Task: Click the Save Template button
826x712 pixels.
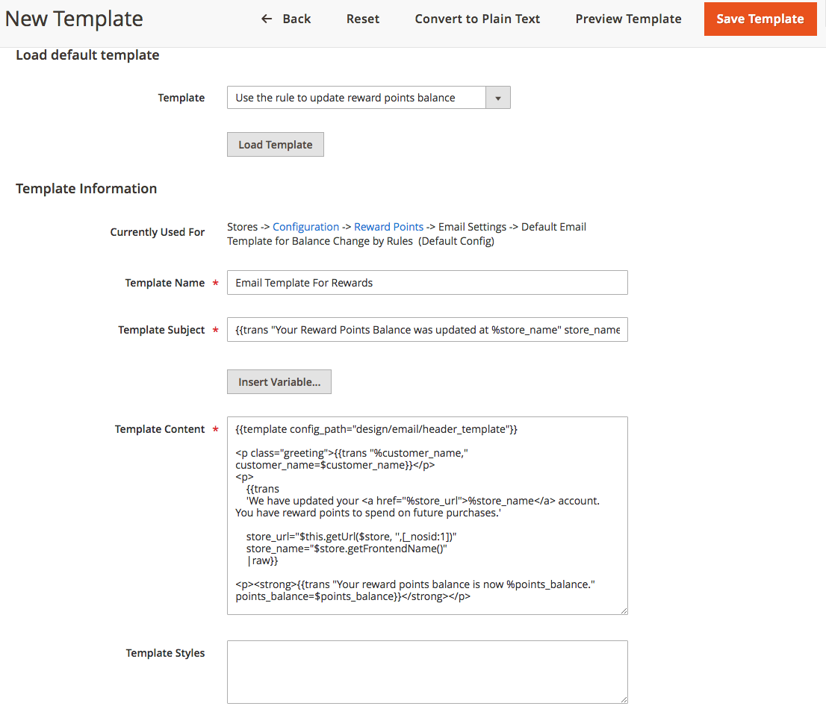Action: pyautogui.click(x=760, y=19)
